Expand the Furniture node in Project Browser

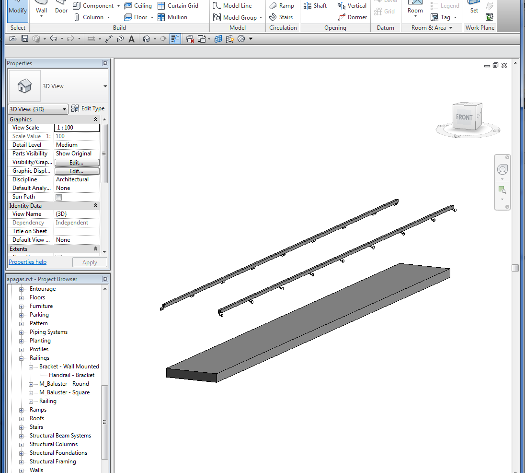21,306
